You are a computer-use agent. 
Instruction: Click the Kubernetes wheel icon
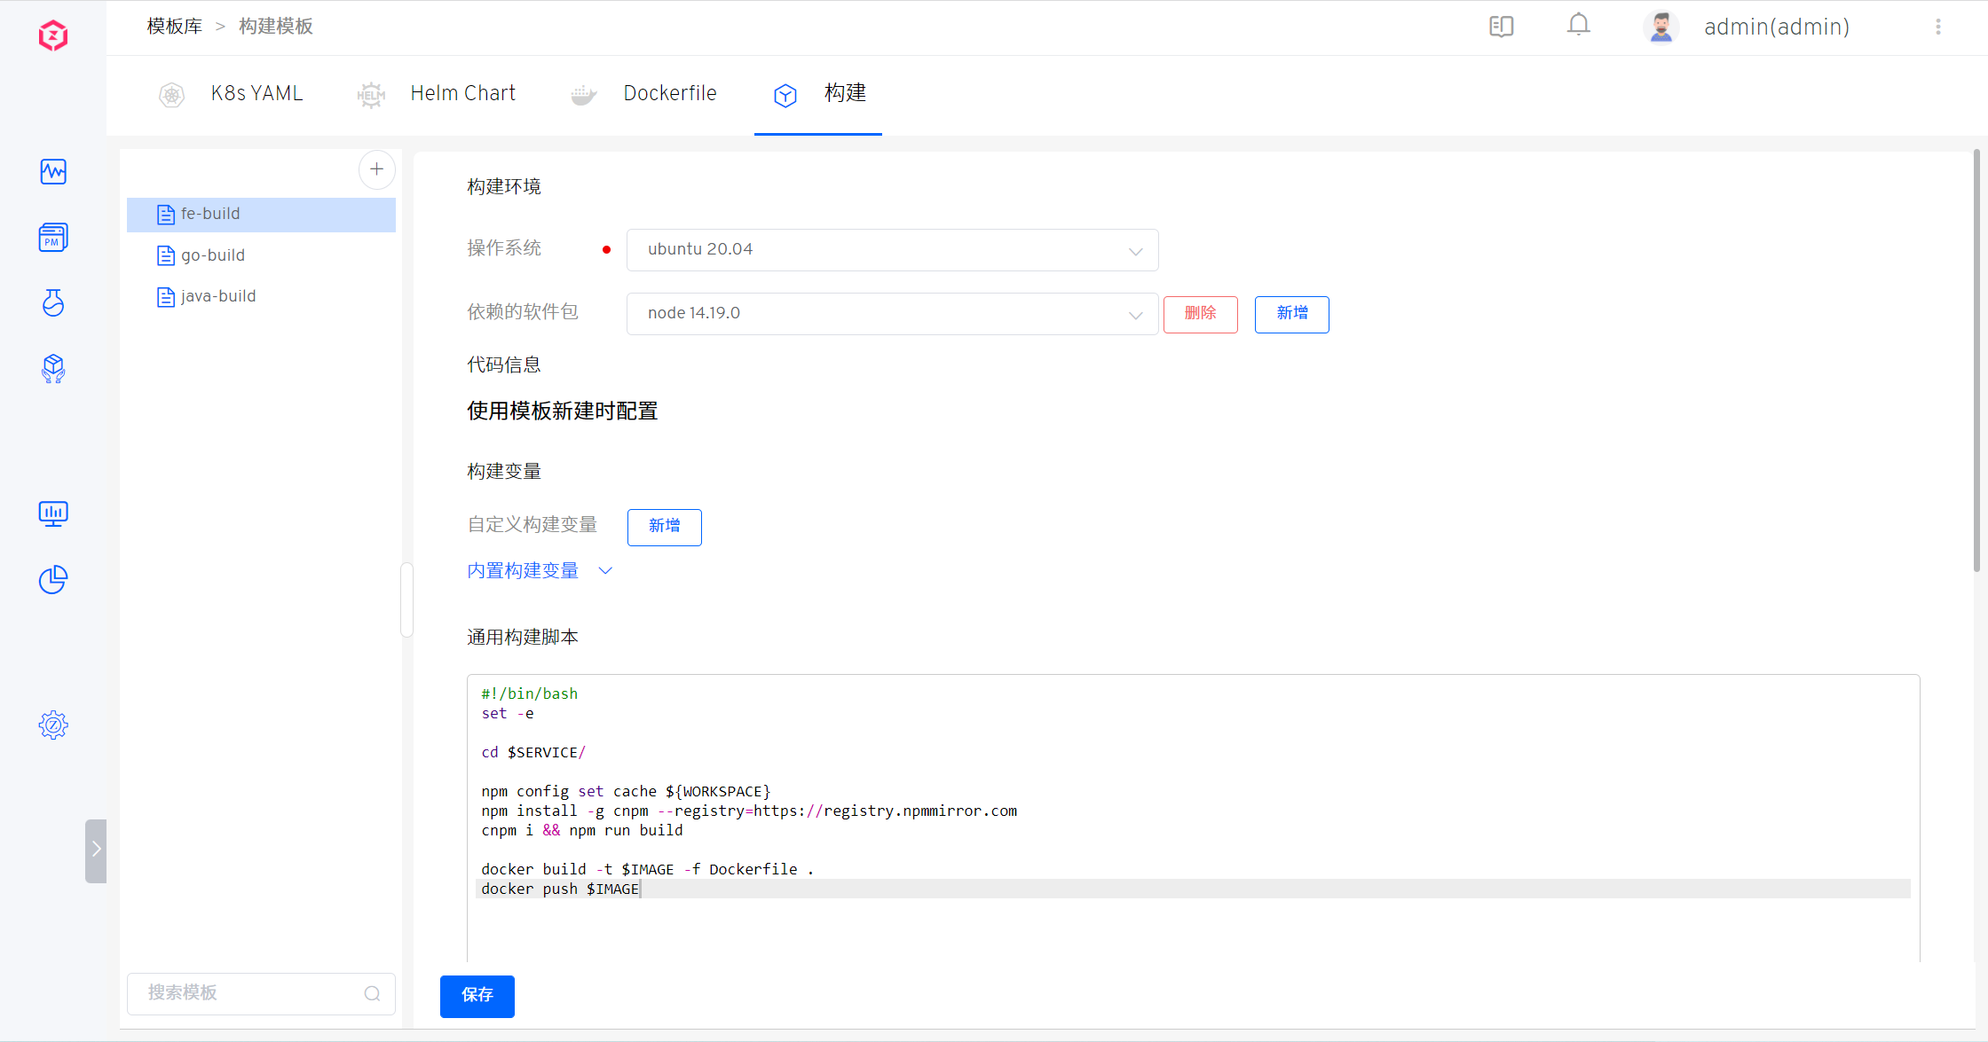coord(171,95)
